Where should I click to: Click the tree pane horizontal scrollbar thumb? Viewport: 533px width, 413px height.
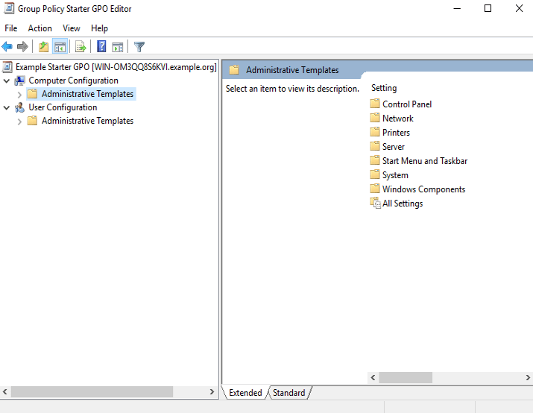coord(92,391)
